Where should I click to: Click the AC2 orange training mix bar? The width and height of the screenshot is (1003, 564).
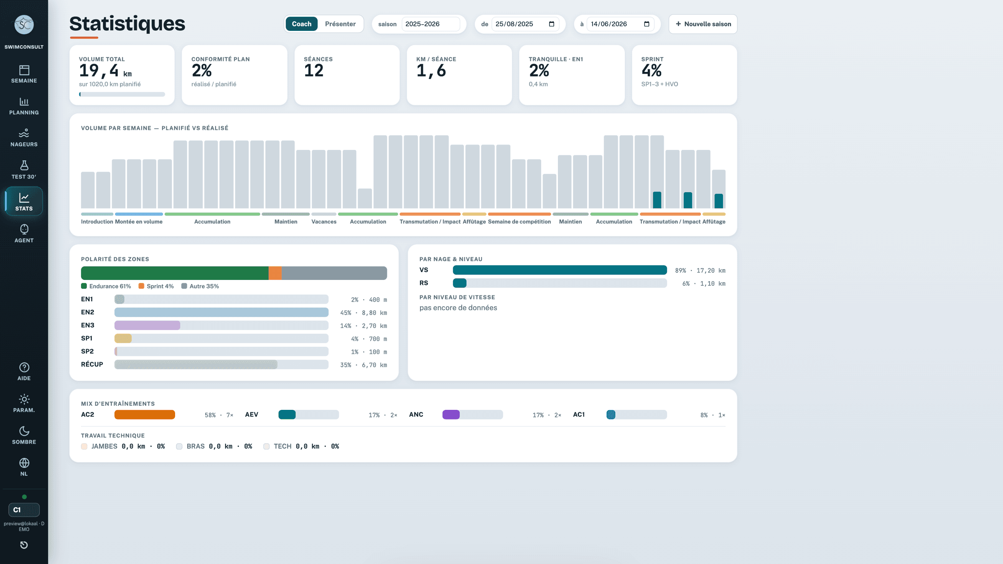tap(145, 415)
